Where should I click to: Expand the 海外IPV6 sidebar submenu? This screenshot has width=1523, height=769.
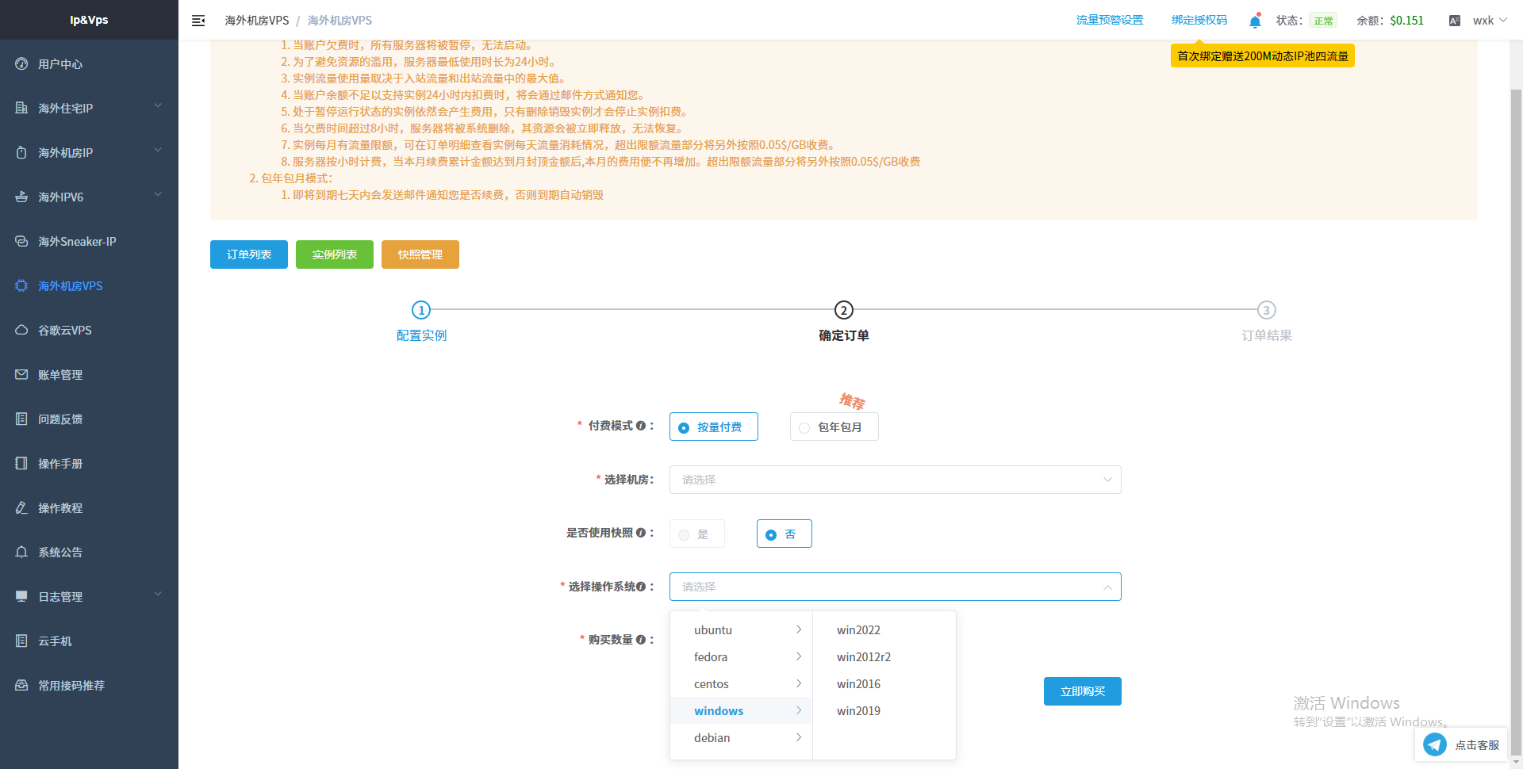(158, 194)
